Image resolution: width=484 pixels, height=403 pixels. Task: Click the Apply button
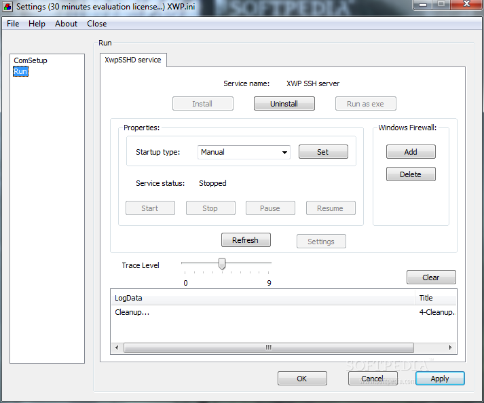pos(440,379)
